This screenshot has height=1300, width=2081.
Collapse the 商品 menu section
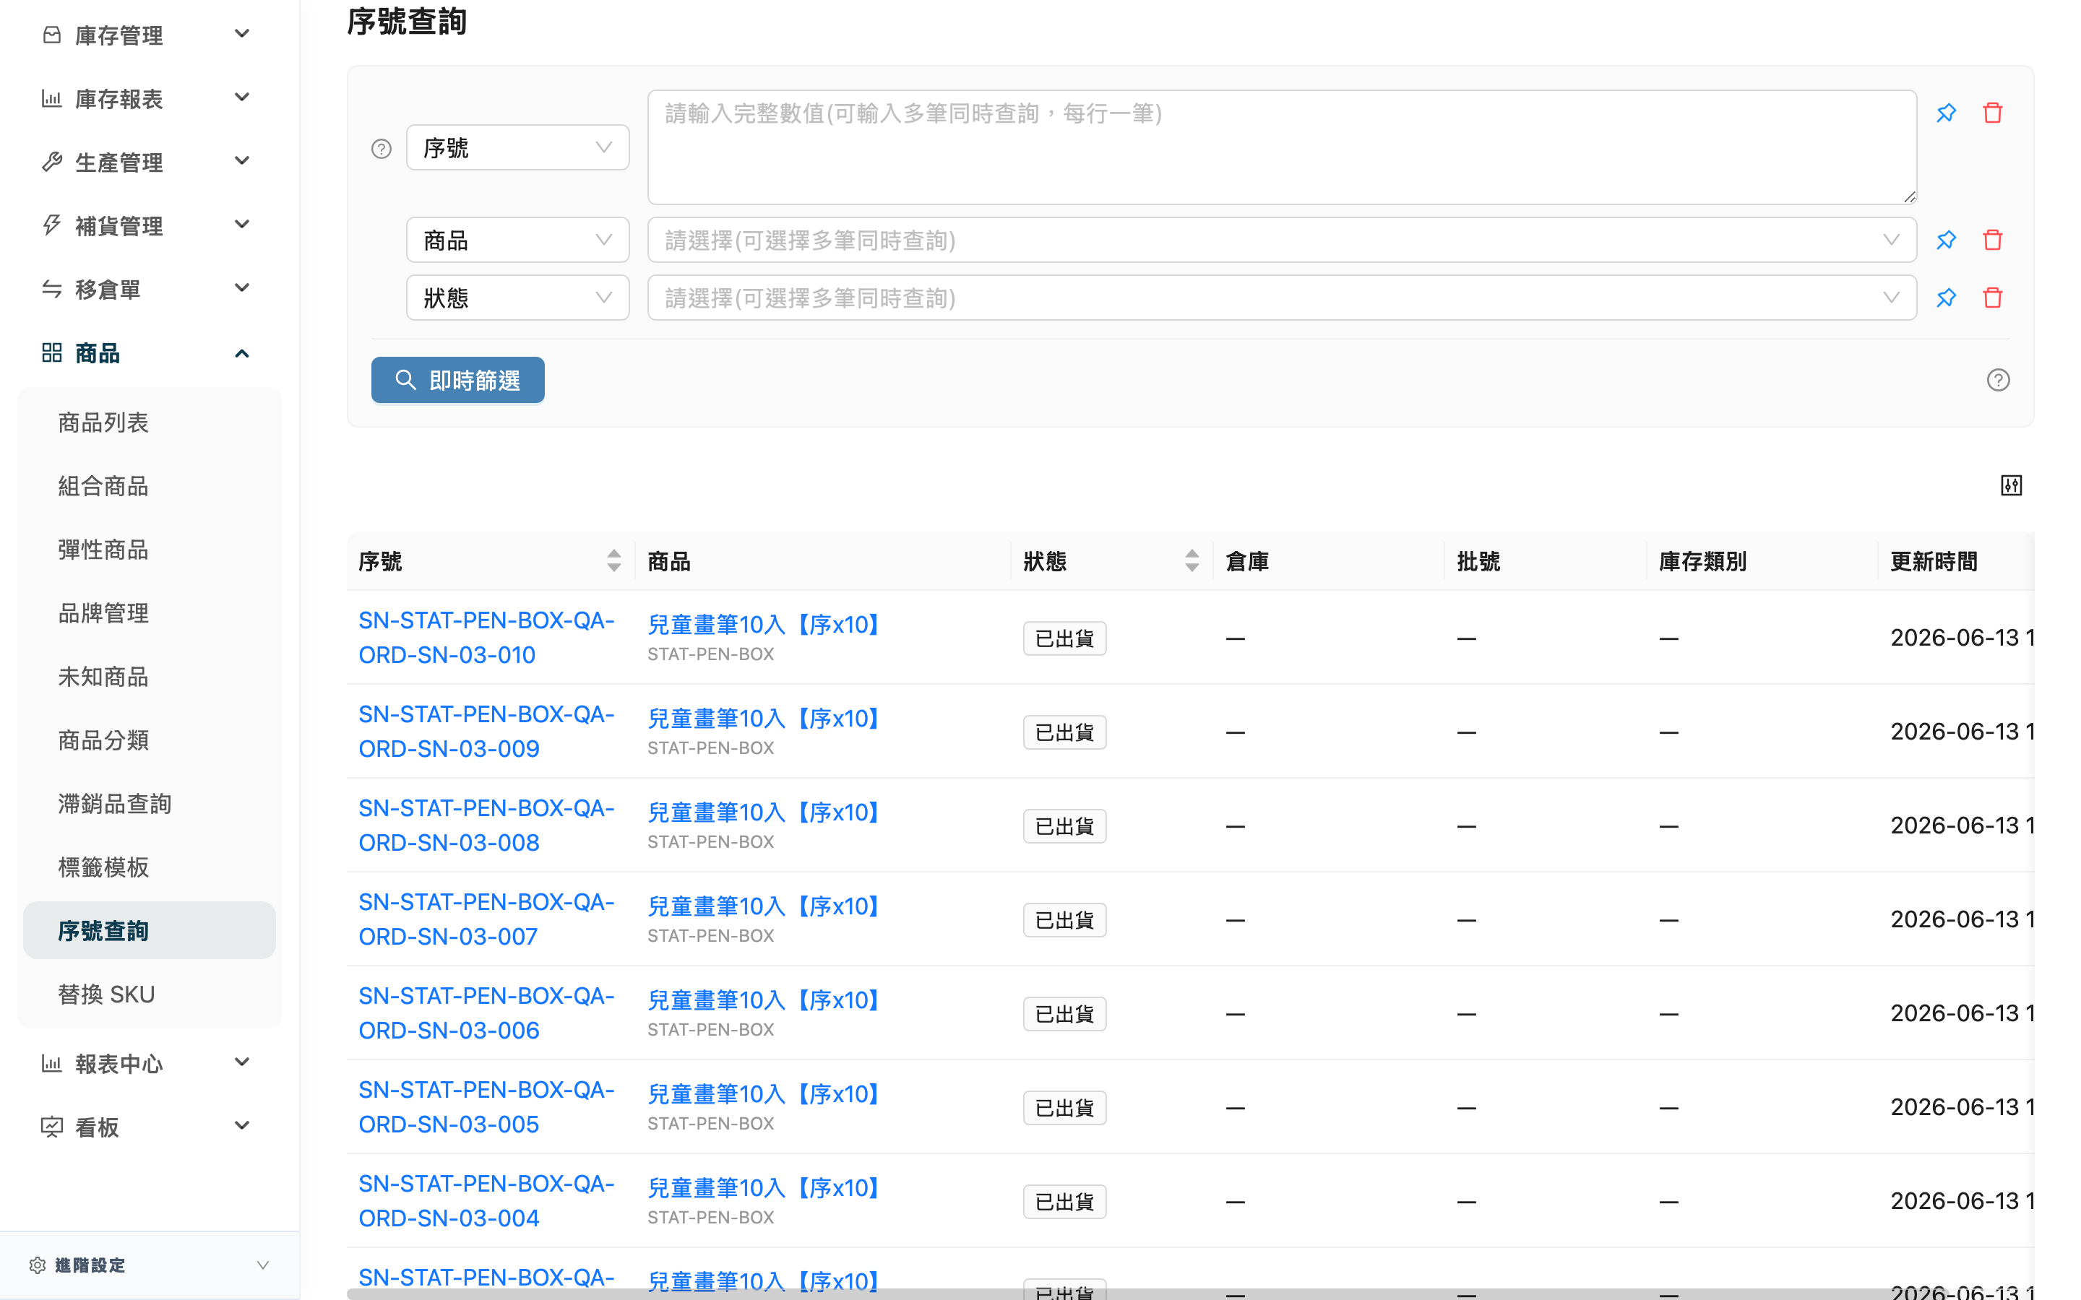tap(241, 353)
